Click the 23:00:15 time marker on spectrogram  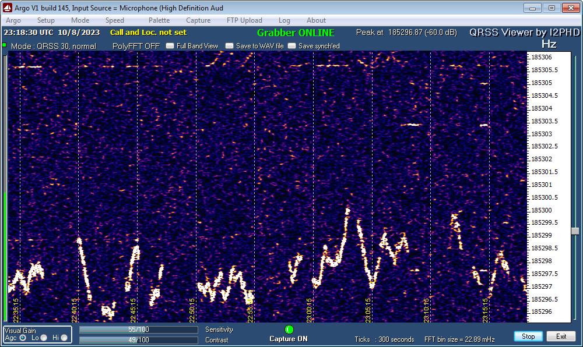310,310
